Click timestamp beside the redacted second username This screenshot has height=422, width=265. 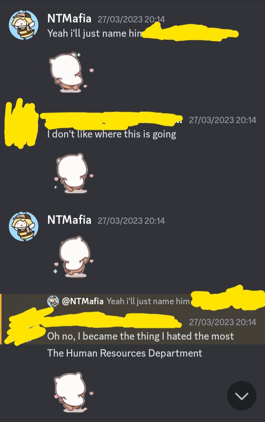(223, 120)
